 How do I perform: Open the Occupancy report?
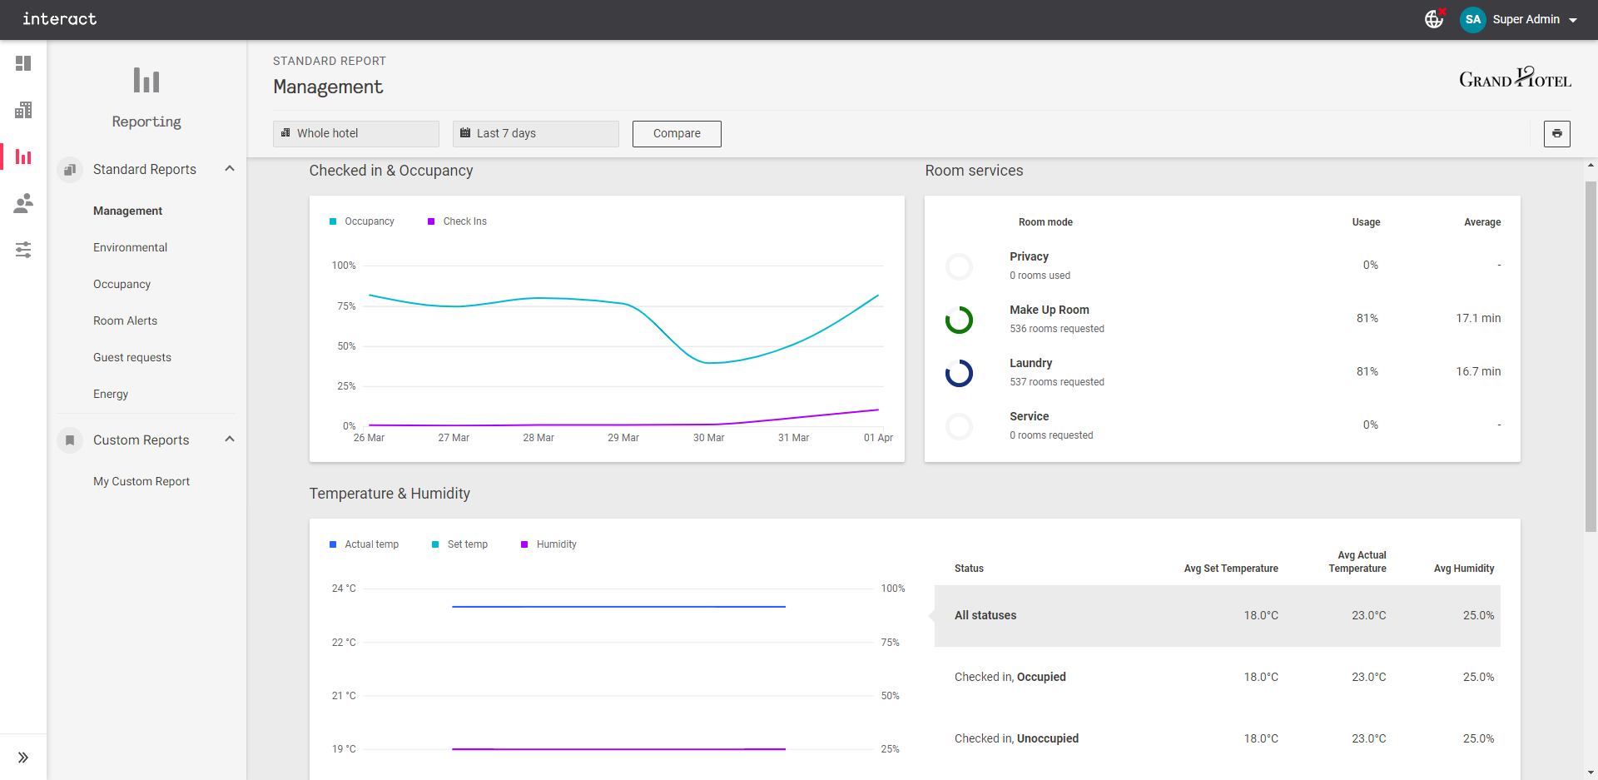122,284
